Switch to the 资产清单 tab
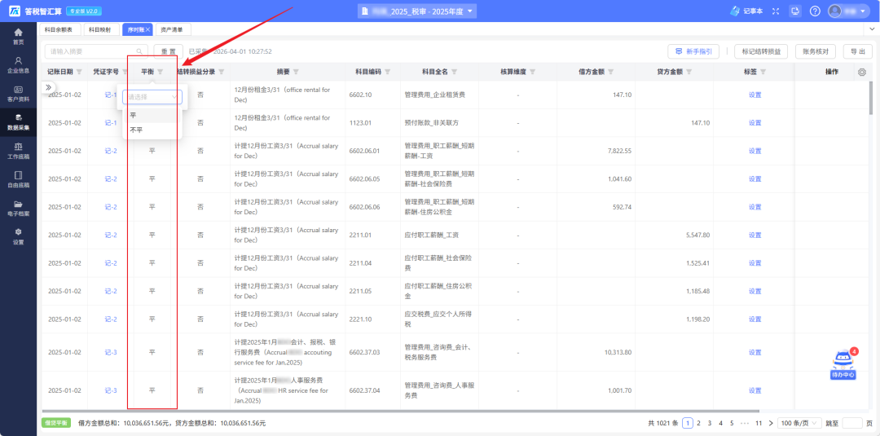This screenshot has width=880, height=436. click(x=172, y=29)
